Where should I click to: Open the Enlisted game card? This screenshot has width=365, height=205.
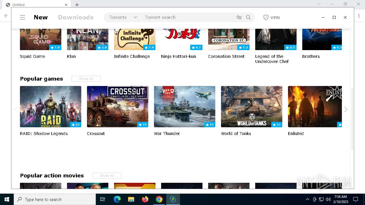pos(315,106)
